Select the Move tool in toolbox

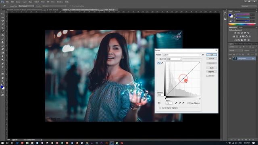[2, 14]
